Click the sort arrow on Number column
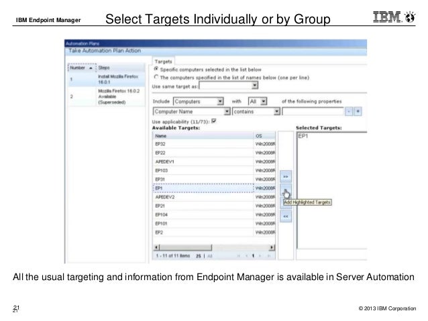This screenshot has width=428, height=321. point(91,68)
